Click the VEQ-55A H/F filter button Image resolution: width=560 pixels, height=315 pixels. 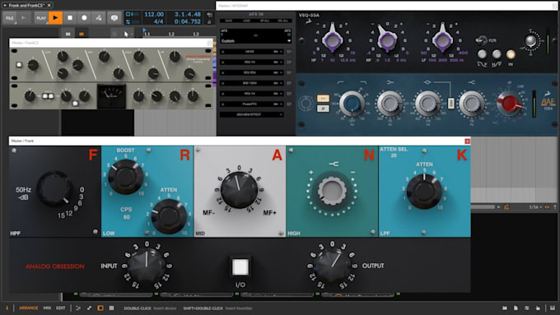point(497,53)
